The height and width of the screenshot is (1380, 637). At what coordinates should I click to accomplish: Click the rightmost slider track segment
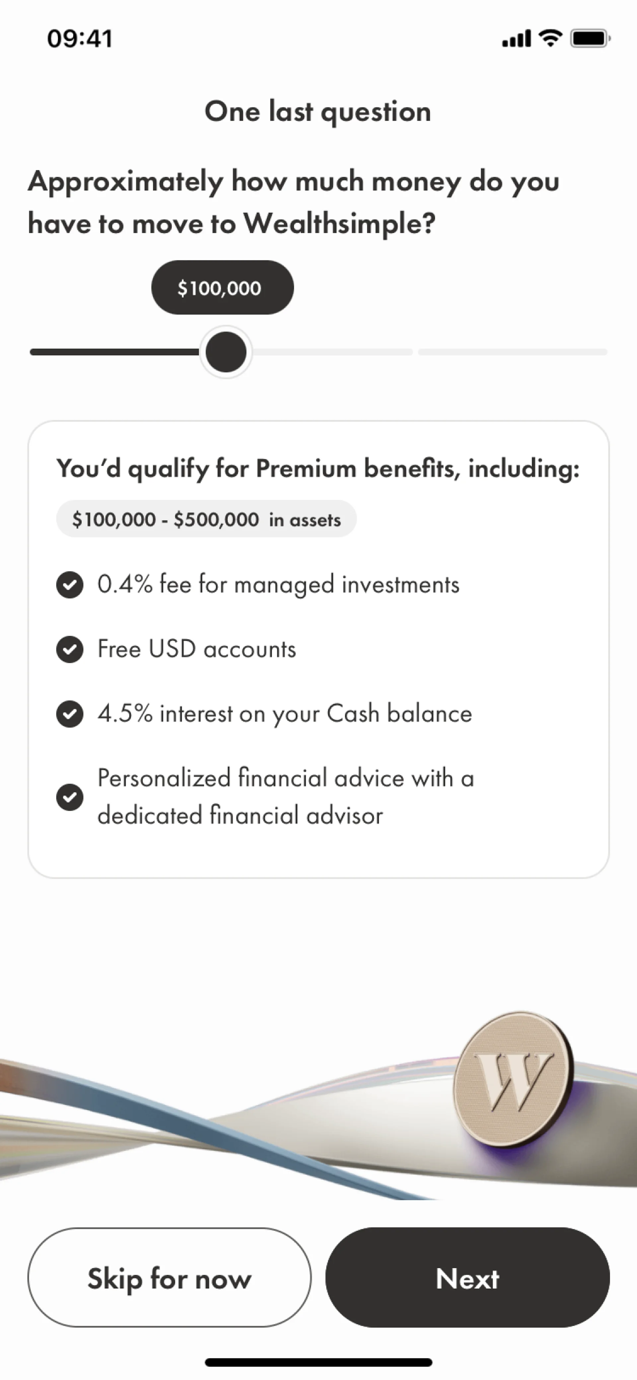(x=512, y=352)
